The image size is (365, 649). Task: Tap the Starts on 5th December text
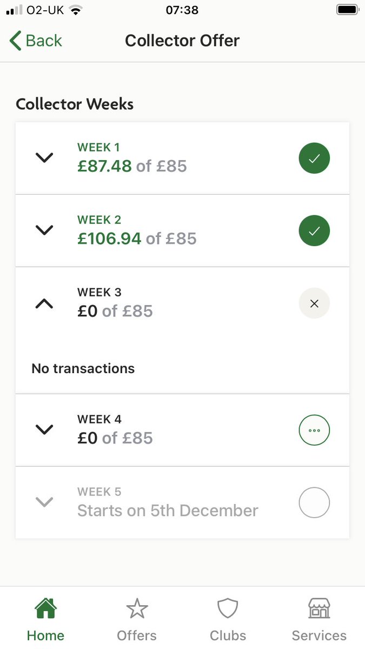[168, 511]
